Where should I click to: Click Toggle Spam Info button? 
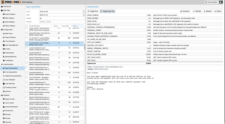pyautogui.click(x=107, y=11)
